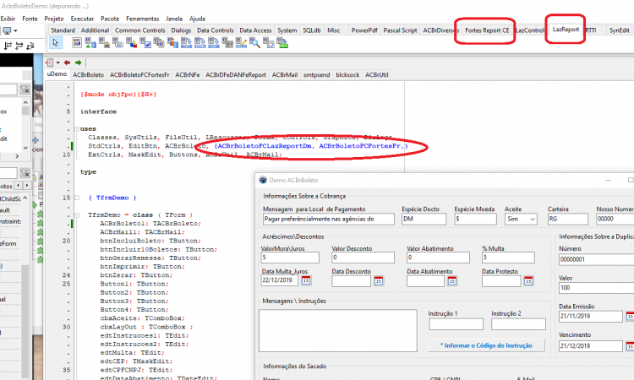634x380 pixels.
Task: Open calendar for Data Protesto field
Action: coord(528,280)
